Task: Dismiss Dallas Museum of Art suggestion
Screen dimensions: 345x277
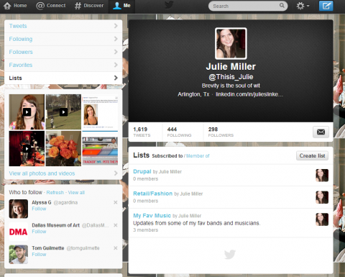Action: [116, 225]
